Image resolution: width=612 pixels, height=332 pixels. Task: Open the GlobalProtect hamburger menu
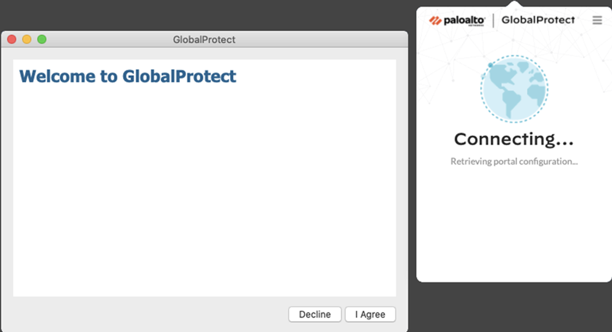[597, 20]
